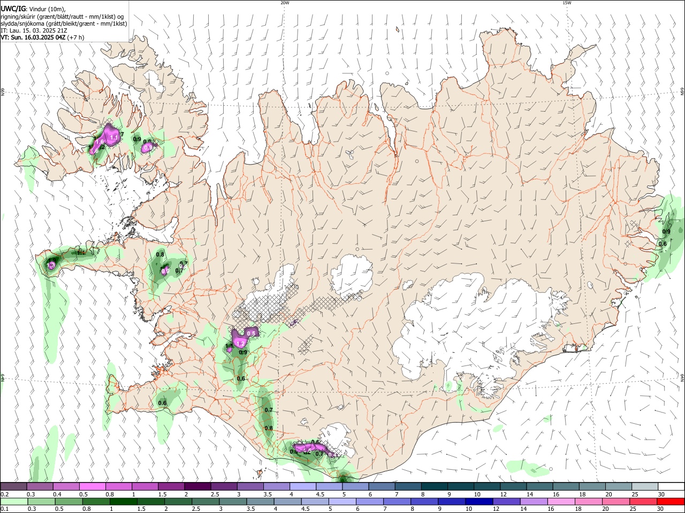This screenshot has height=513, width=685.
Task: Click the 'Vindur (10m)' heading text
Action: pyautogui.click(x=47, y=9)
